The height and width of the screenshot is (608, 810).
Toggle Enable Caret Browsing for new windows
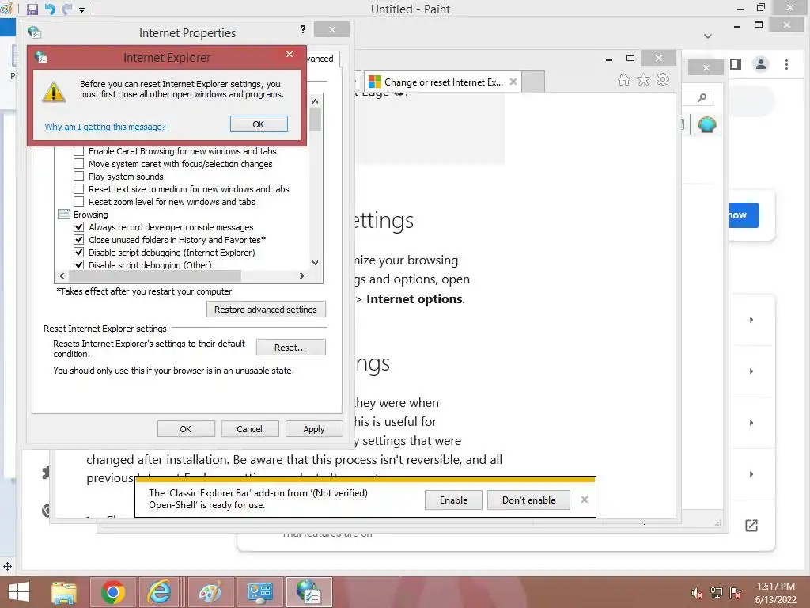click(78, 151)
